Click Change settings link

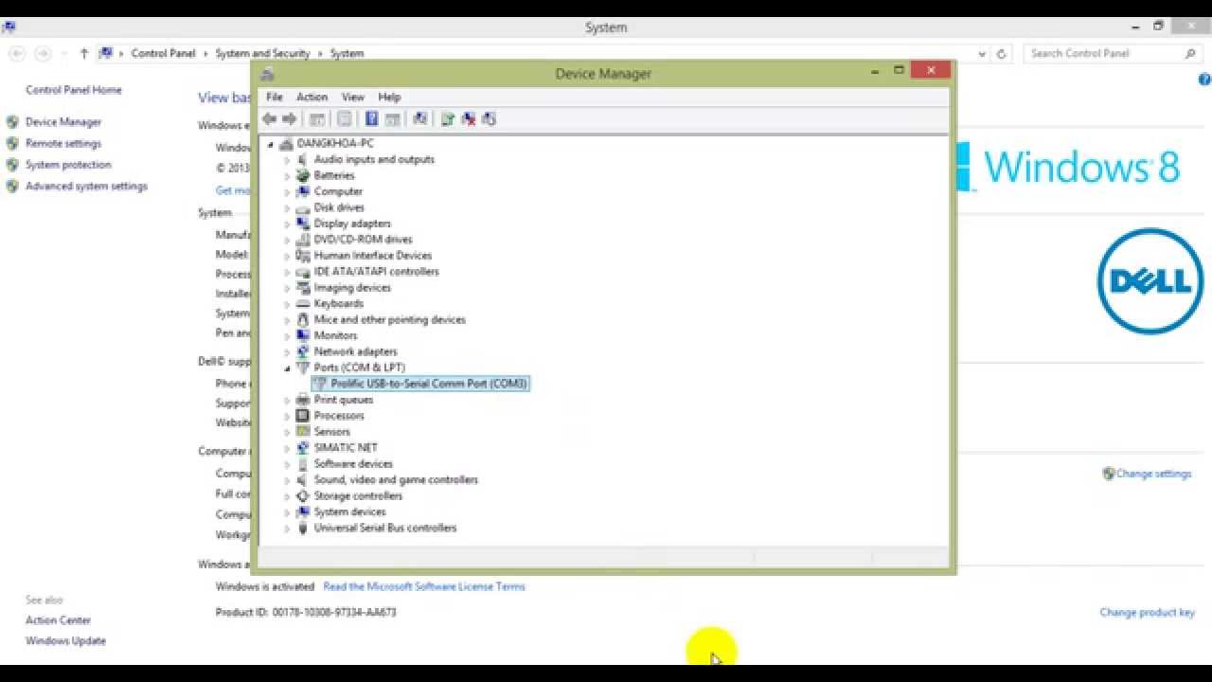(x=1153, y=474)
